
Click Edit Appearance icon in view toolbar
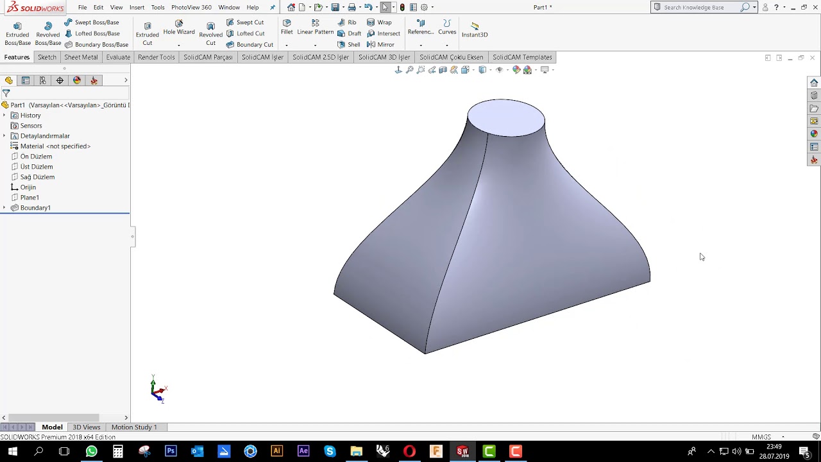coord(516,70)
